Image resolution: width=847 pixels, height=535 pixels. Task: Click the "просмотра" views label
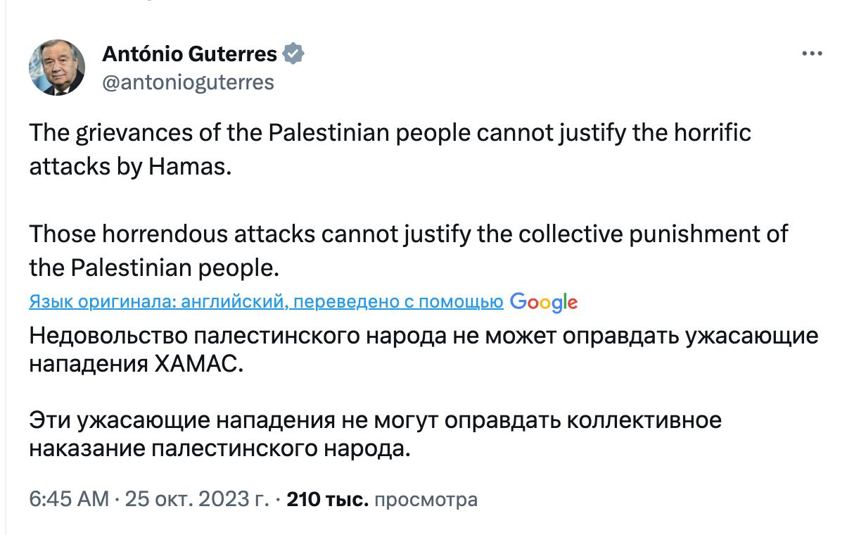coord(426,499)
